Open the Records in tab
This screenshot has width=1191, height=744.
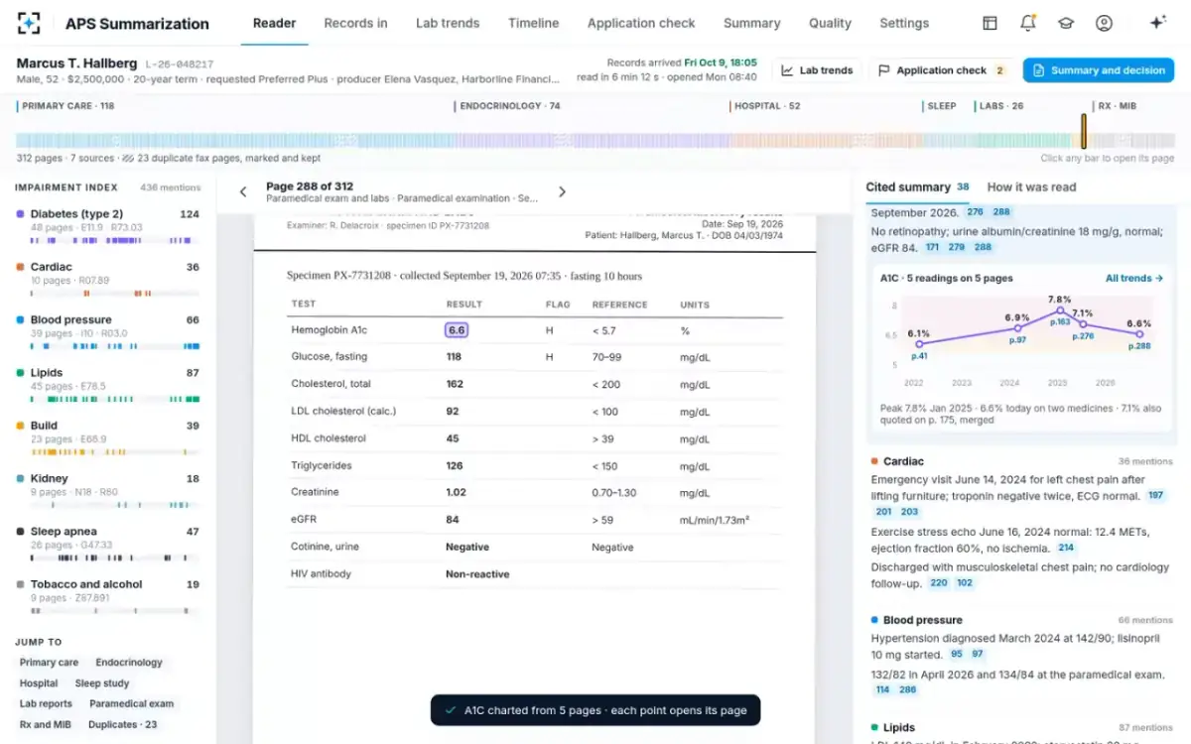pyautogui.click(x=355, y=23)
